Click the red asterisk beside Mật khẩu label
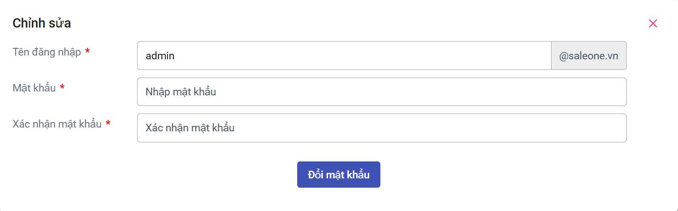 pyautogui.click(x=62, y=88)
